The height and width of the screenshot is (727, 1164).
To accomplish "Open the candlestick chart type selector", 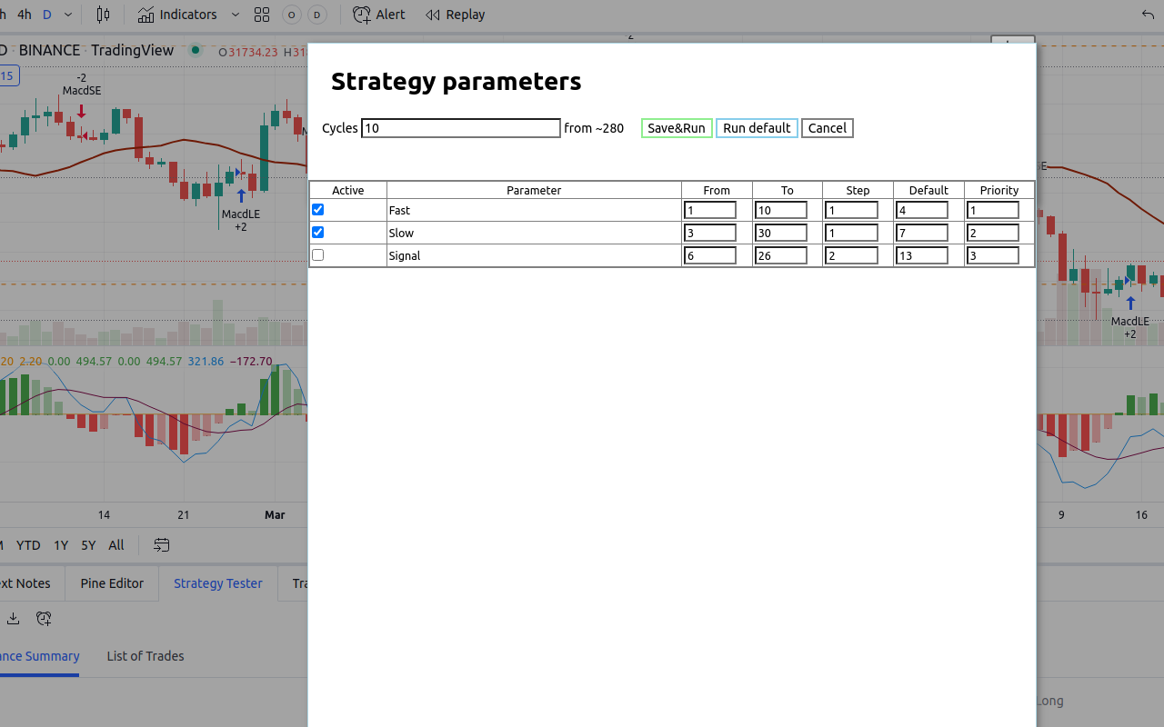I will pyautogui.click(x=103, y=14).
